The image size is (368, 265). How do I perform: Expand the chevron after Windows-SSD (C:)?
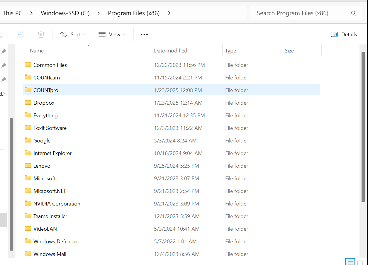tap(99, 13)
